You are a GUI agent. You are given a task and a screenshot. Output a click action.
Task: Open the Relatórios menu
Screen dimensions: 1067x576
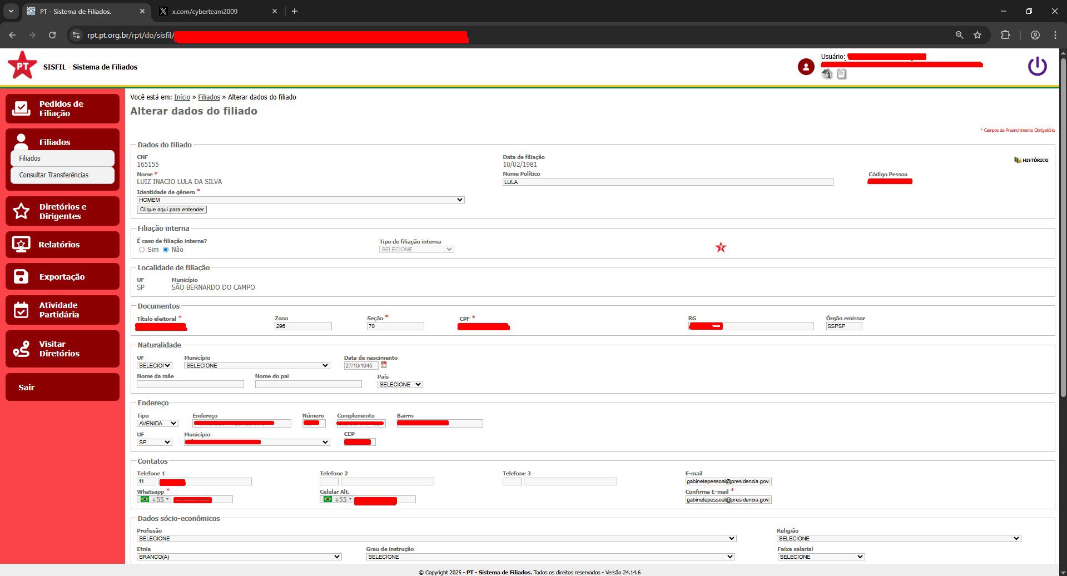click(62, 245)
